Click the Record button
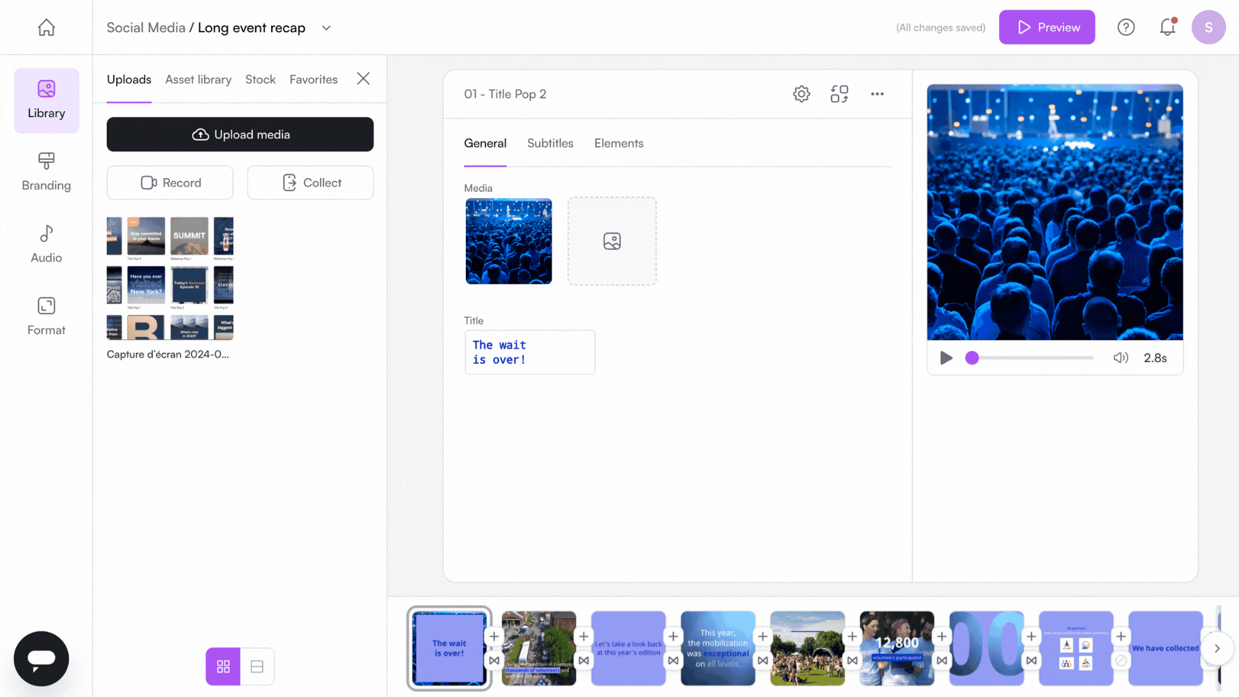This screenshot has width=1239, height=697. (x=170, y=183)
